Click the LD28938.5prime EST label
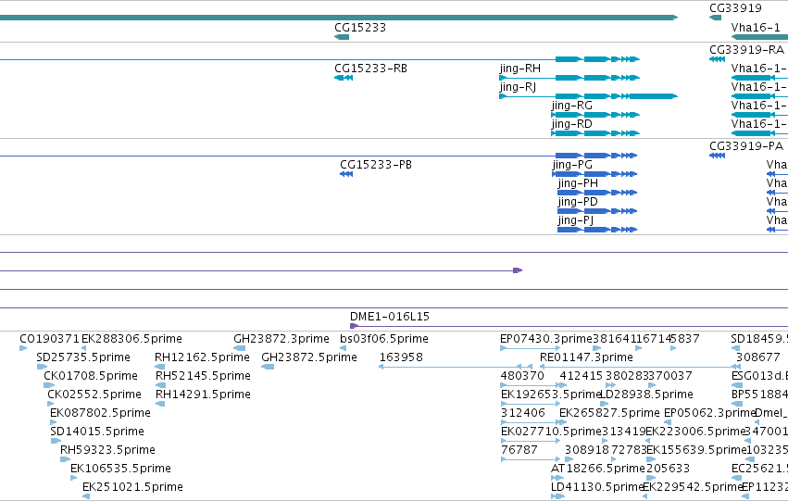 pos(647,395)
